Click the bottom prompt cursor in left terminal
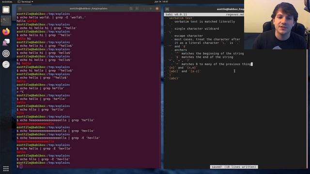The width and height of the screenshot is (310, 174). tap(21, 166)
